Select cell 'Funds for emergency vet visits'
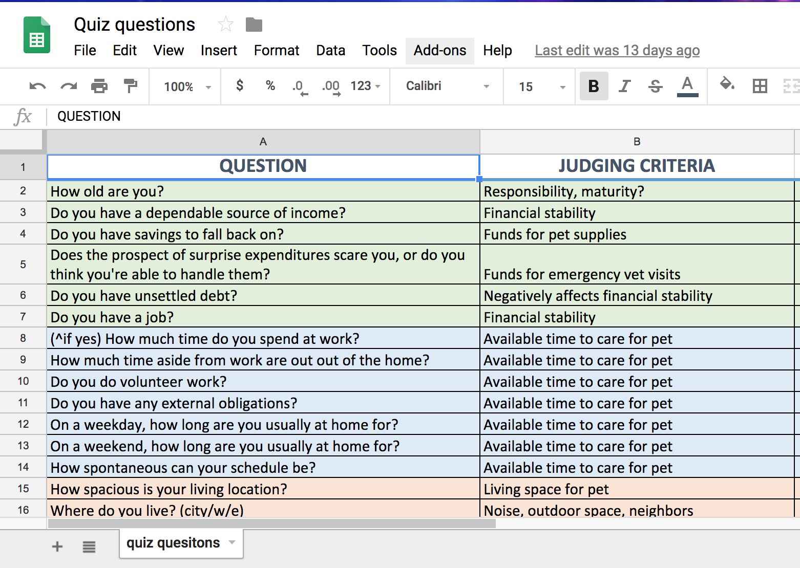800x568 pixels. pyautogui.click(x=637, y=264)
